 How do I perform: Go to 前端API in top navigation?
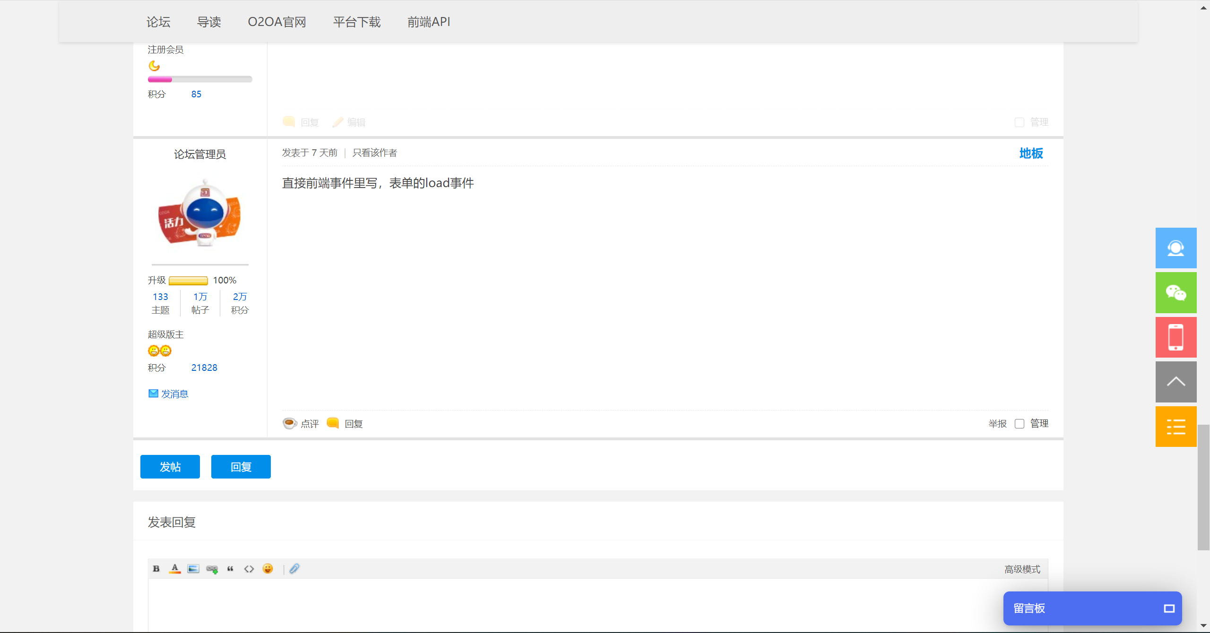[x=428, y=22]
